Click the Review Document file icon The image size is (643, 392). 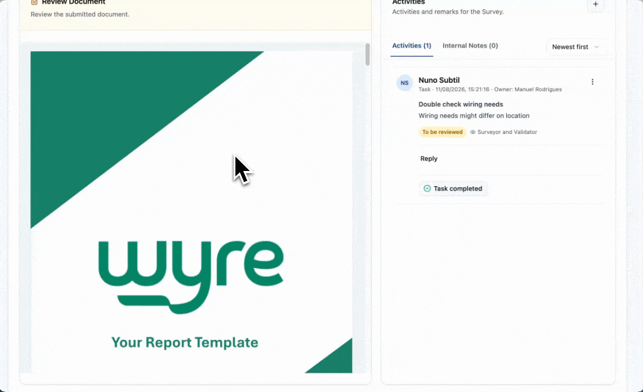coord(34,2)
